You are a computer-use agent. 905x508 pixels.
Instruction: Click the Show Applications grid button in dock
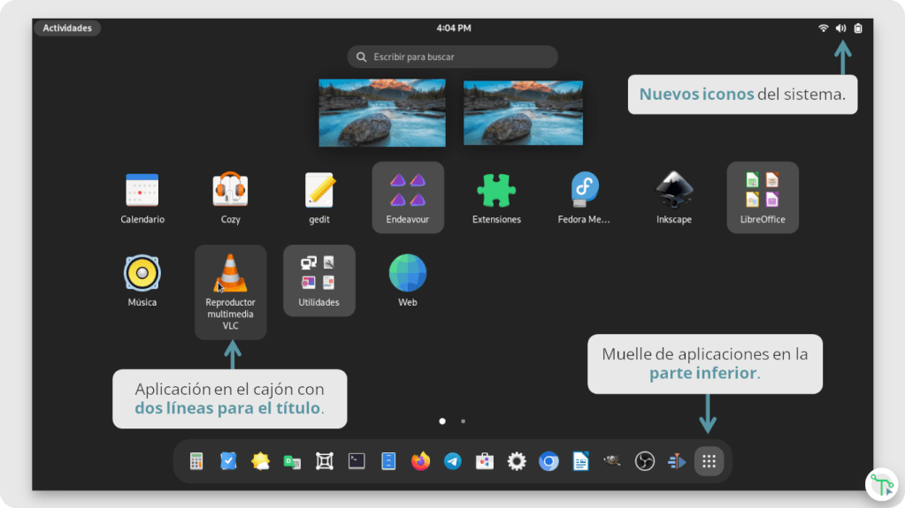709,461
